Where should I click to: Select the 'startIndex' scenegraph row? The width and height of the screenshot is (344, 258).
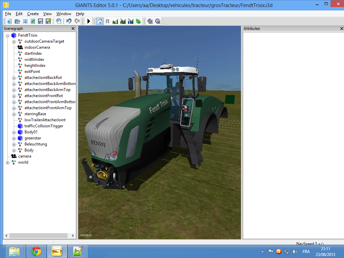click(x=33, y=53)
